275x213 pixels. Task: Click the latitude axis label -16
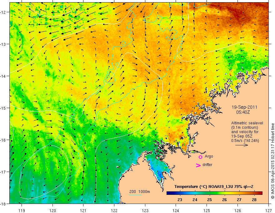pos(3,140)
